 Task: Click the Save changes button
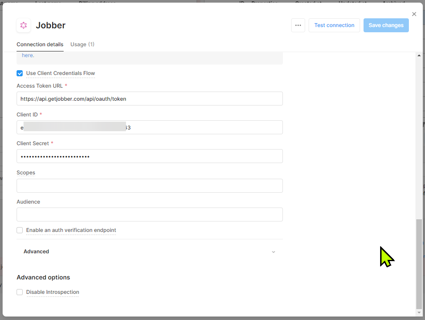pyautogui.click(x=386, y=25)
